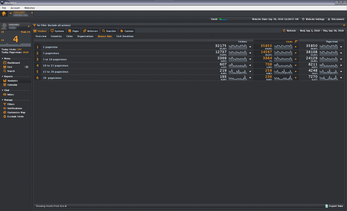347x211 pixels.
Task: Click the Visits sparkline for 1 pageview
Action: coord(283,47)
